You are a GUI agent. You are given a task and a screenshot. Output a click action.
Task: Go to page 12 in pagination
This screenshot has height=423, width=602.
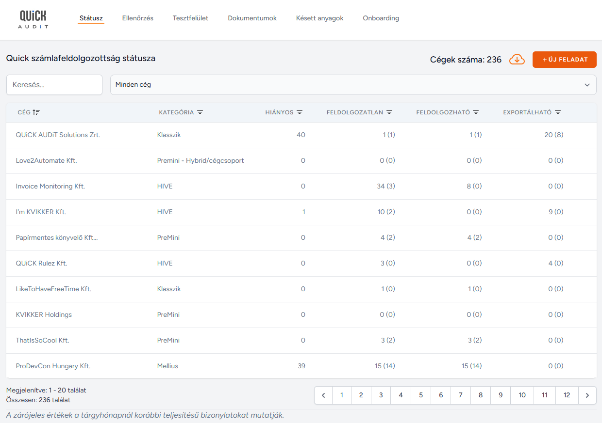point(567,395)
